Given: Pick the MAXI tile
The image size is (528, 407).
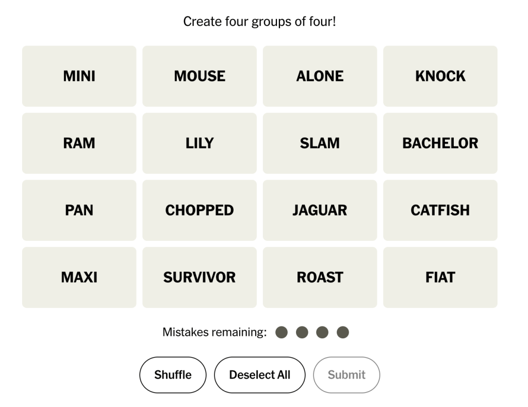Looking at the screenshot, I should pyautogui.click(x=79, y=278).
